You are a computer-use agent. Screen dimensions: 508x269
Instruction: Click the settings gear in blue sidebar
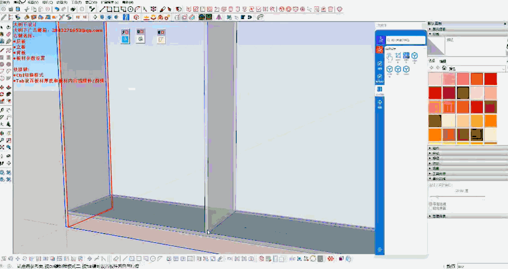pyautogui.click(x=379, y=249)
